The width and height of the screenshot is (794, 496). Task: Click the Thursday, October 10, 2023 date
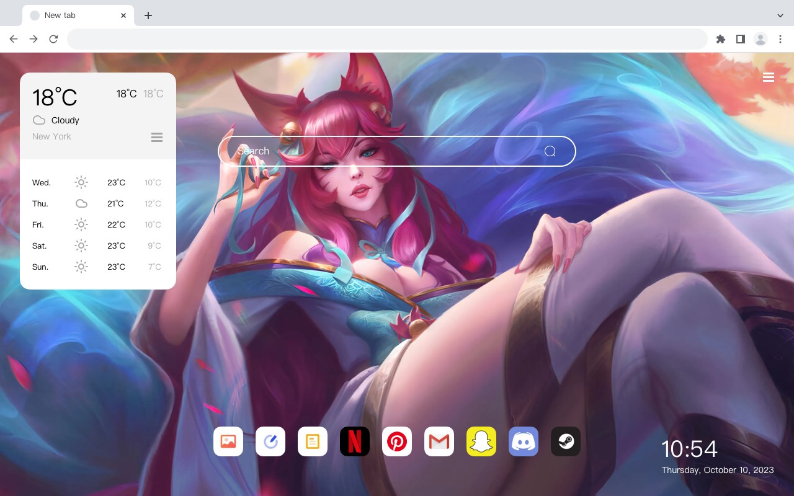coord(718,470)
